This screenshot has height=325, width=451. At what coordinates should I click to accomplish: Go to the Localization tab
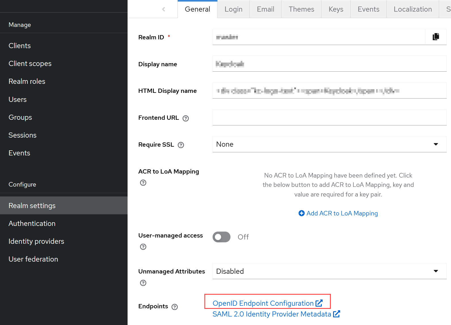coord(412,9)
